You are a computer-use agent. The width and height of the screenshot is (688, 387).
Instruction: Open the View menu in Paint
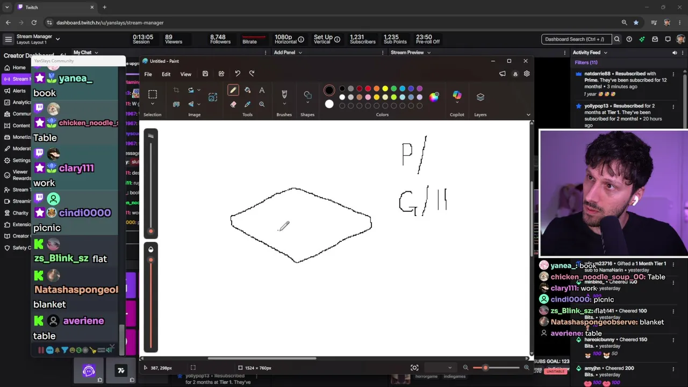tap(185, 74)
